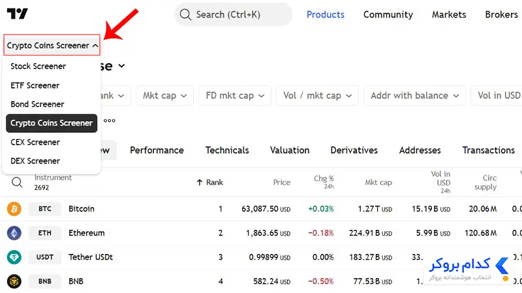Screen dimensions: 522x293
Task: Open the Ethereum name link
Action: tap(87, 233)
